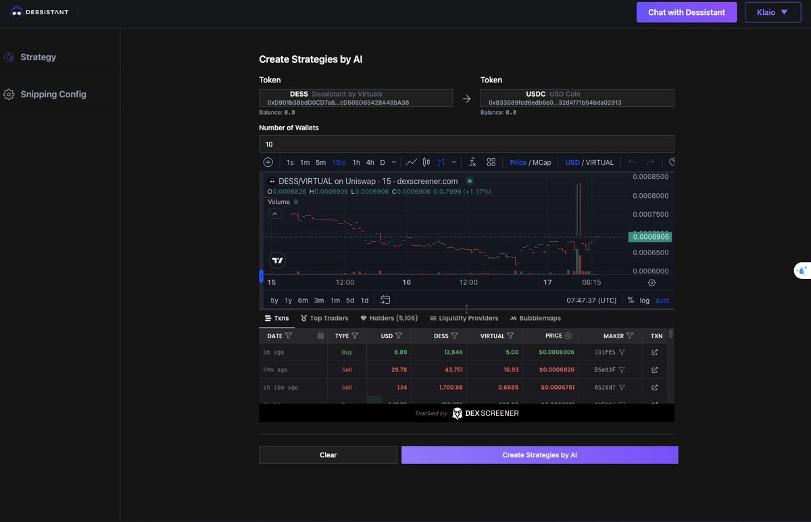
Task: Open the Liquidity Providers tab
Action: (464, 318)
